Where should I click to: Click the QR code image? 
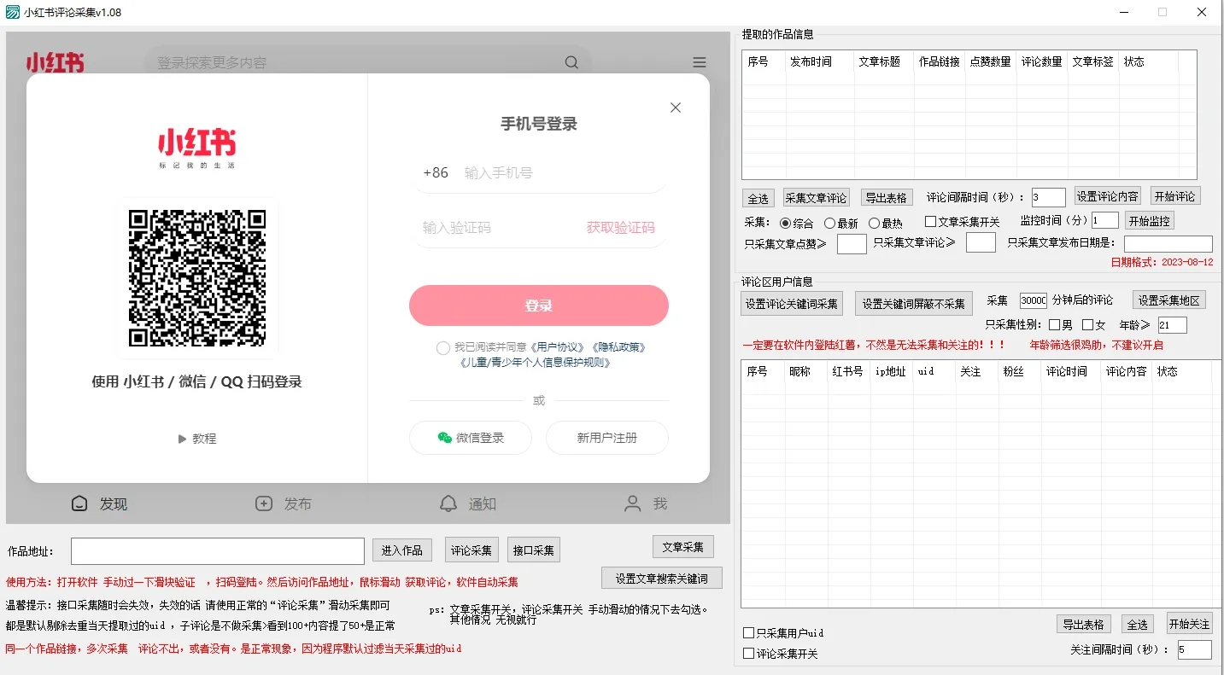197,278
